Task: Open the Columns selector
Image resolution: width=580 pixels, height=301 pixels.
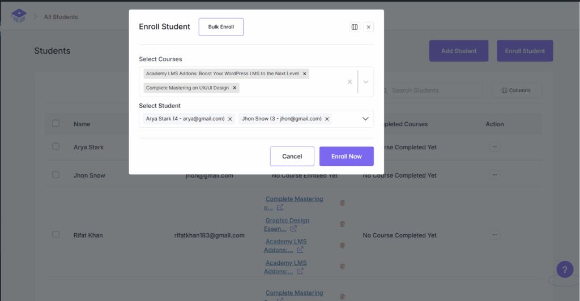Action: click(x=516, y=91)
